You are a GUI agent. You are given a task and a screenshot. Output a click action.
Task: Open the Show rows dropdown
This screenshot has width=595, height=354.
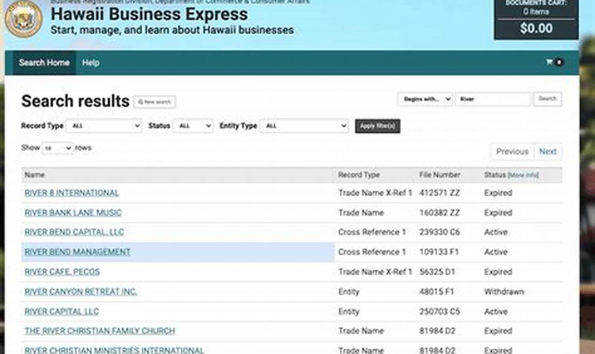point(57,148)
